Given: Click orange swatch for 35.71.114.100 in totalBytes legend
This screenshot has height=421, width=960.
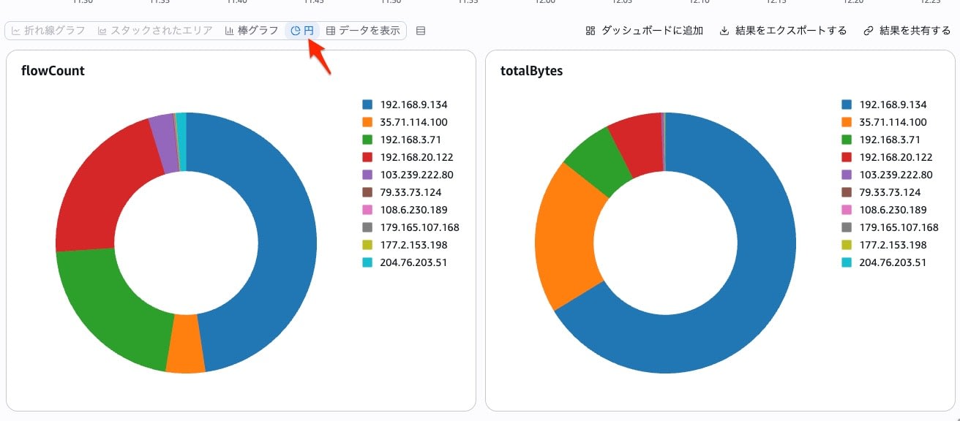Looking at the screenshot, I should click(x=847, y=122).
